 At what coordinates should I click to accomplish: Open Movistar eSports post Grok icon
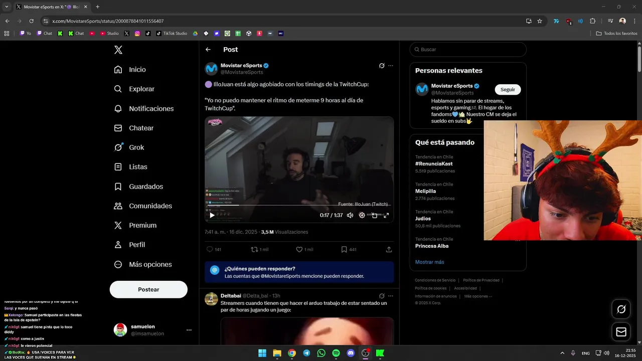point(382,66)
